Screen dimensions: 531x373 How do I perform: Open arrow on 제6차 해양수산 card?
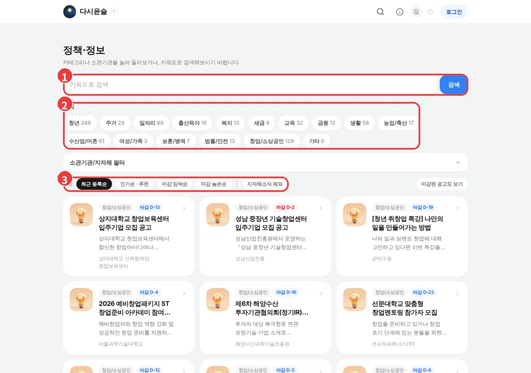tap(321, 293)
